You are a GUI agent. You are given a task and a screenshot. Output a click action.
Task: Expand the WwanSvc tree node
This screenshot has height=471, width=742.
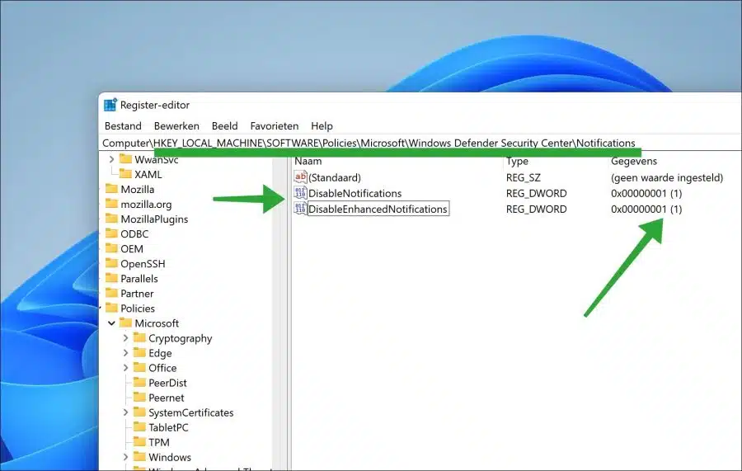coord(111,159)
